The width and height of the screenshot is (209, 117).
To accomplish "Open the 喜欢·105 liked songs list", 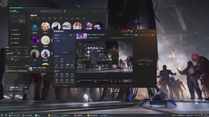I will 15,30.
